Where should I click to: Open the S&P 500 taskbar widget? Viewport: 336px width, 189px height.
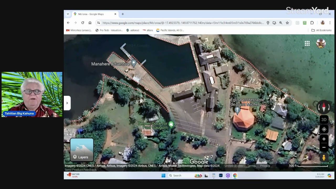coord(73,175)
